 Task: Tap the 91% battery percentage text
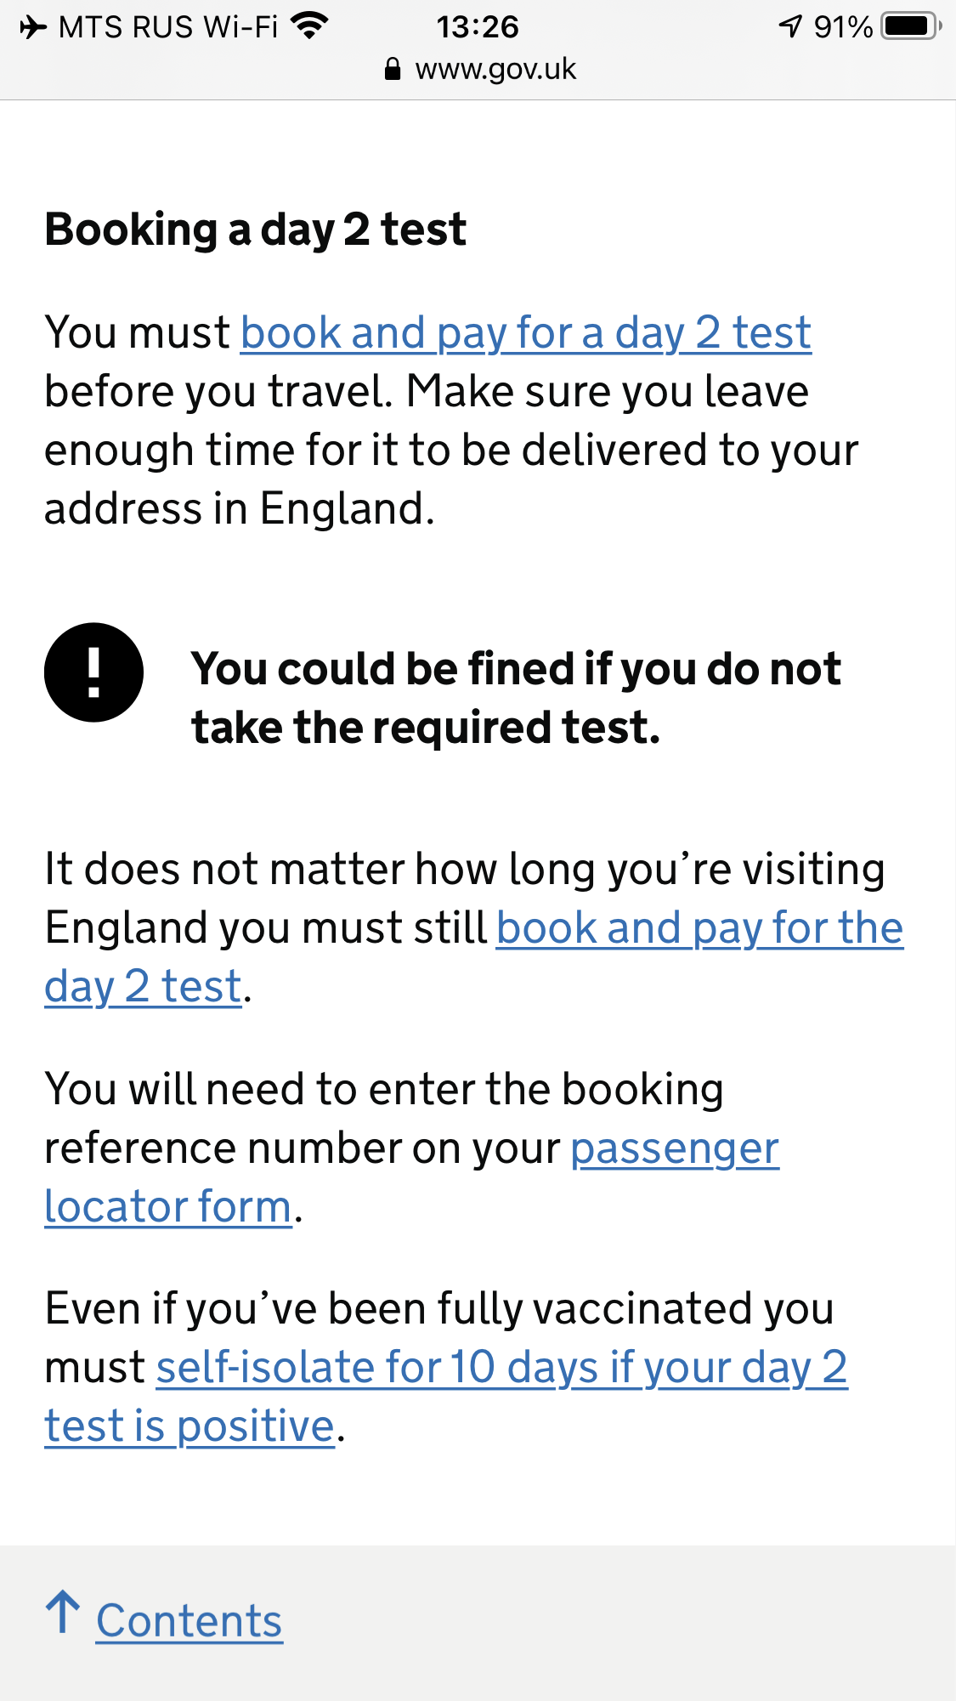(x=842, y=27)
